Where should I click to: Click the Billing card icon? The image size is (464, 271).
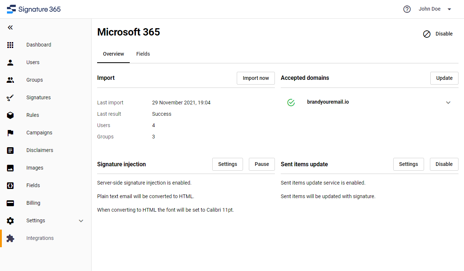(10, 203)
